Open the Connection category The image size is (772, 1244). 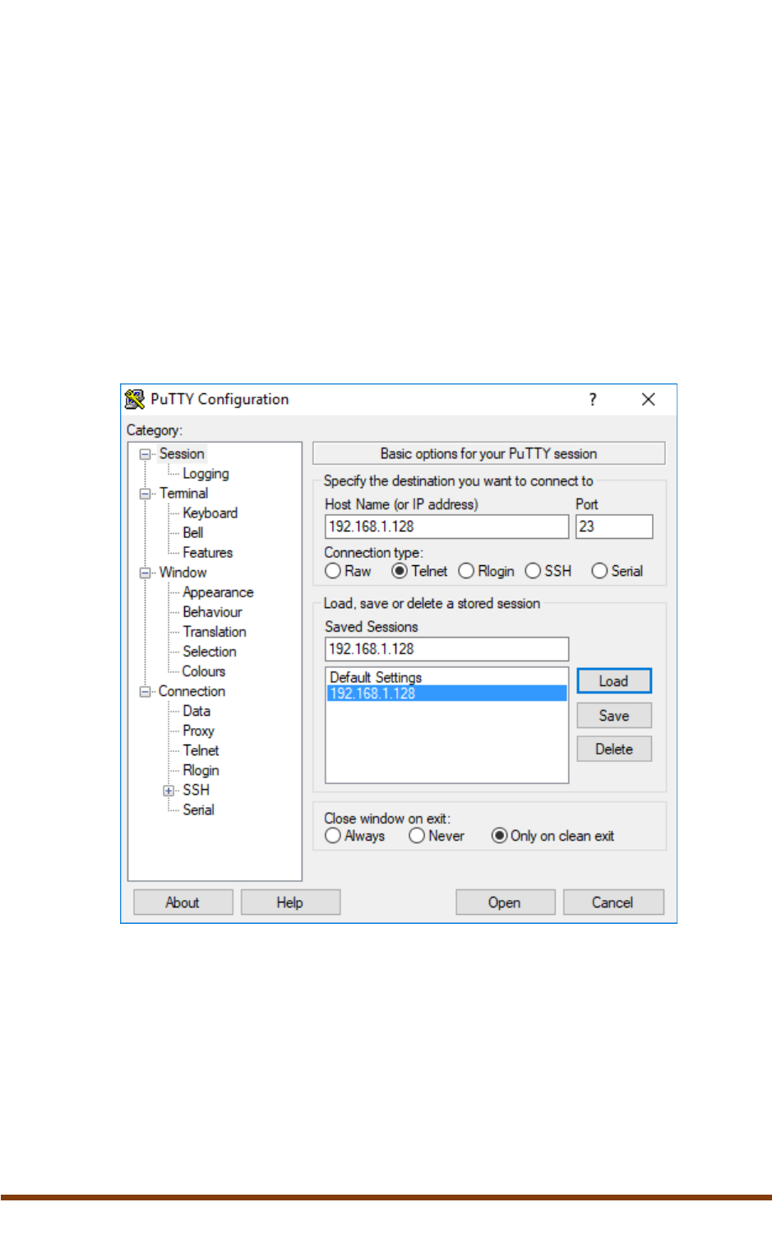pyautogui.click(x=192, y=692)
